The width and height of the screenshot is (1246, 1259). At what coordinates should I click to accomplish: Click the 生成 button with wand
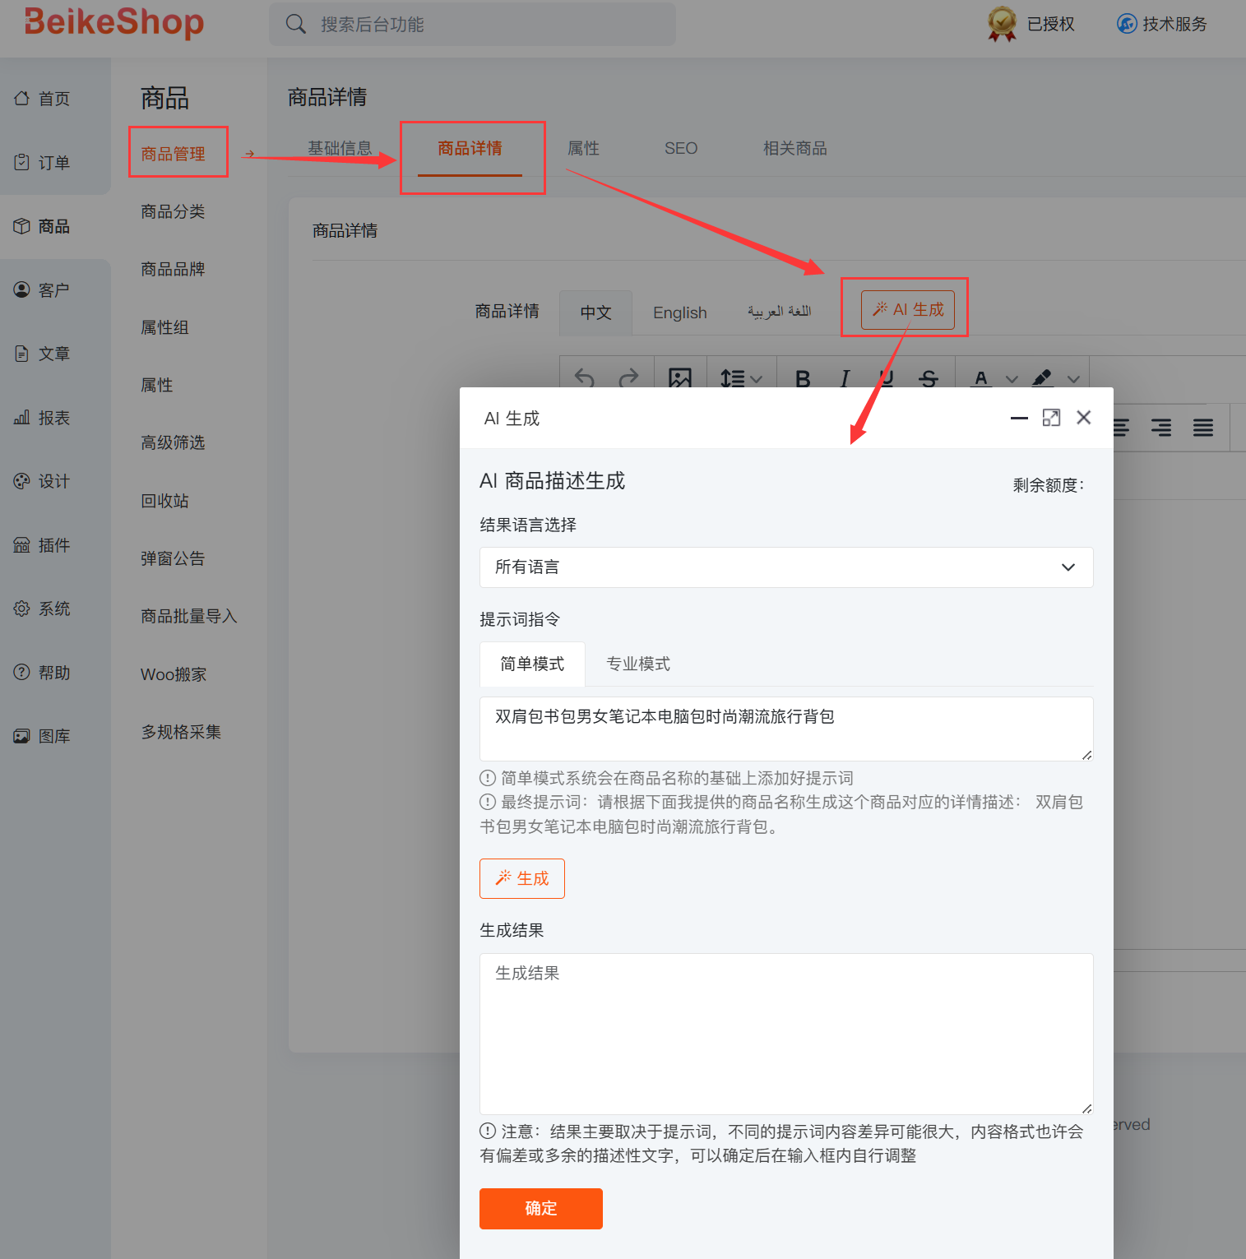click(x=521, y=878)
